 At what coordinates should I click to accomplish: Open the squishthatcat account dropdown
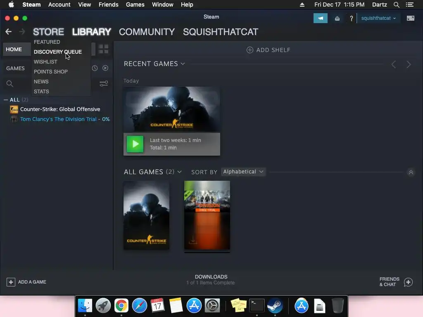(378, 18)
